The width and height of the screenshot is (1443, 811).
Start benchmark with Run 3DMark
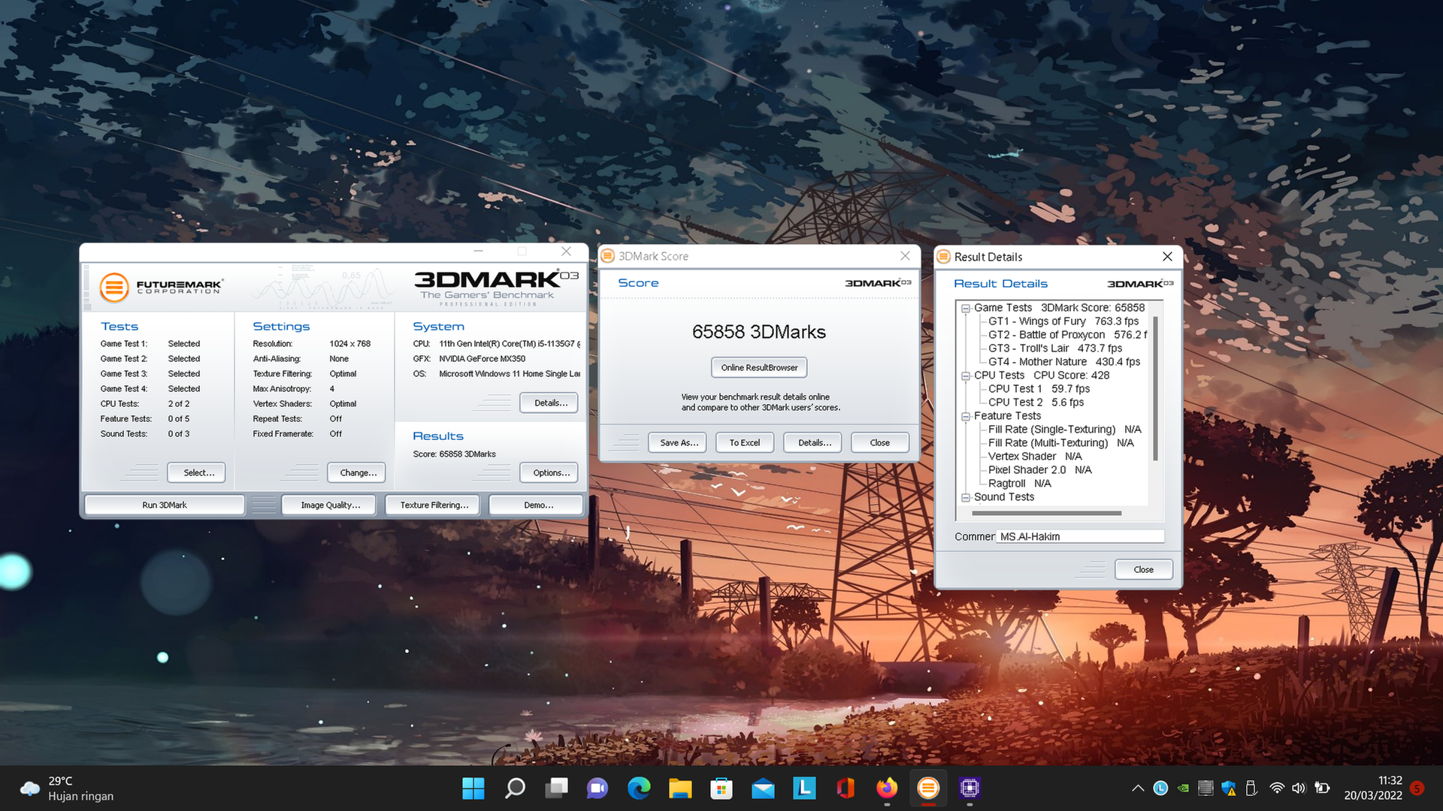(x=165, y=505)
